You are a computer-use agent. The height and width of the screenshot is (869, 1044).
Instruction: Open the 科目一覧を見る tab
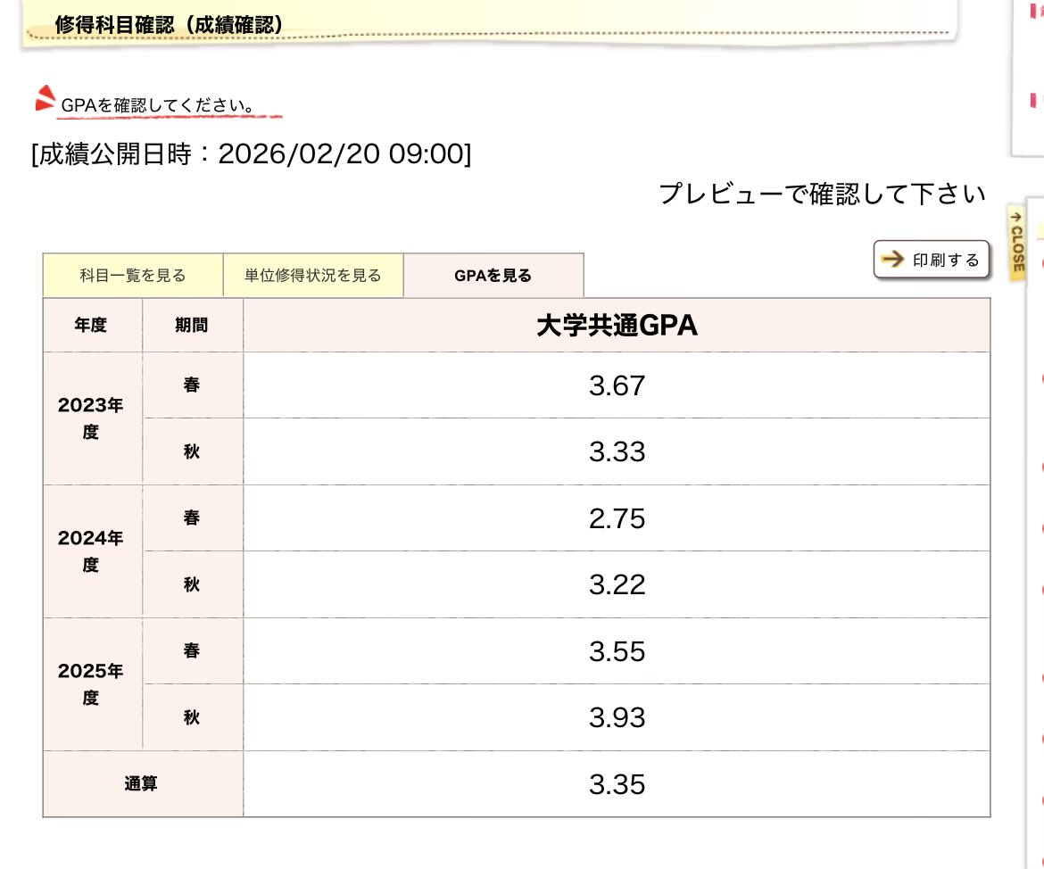[x=132, y=275]
